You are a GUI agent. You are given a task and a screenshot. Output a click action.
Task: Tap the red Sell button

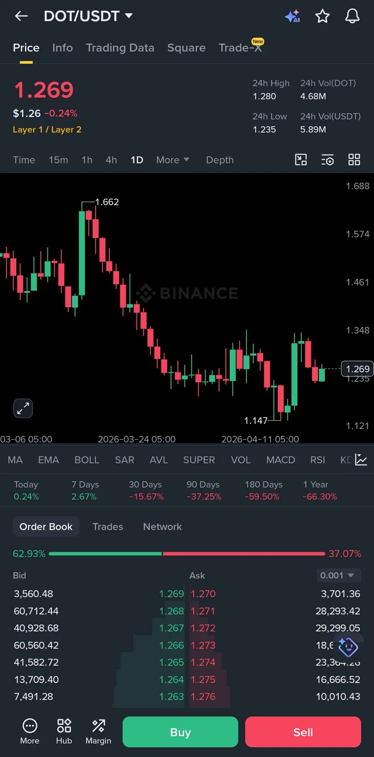pyautogui.click(x=303, y=732)
